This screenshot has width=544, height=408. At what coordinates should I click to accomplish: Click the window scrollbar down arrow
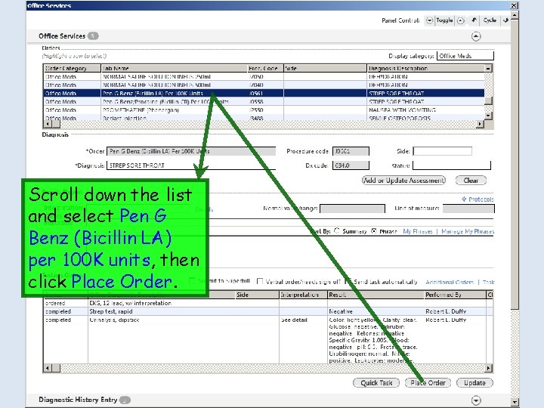515,402
